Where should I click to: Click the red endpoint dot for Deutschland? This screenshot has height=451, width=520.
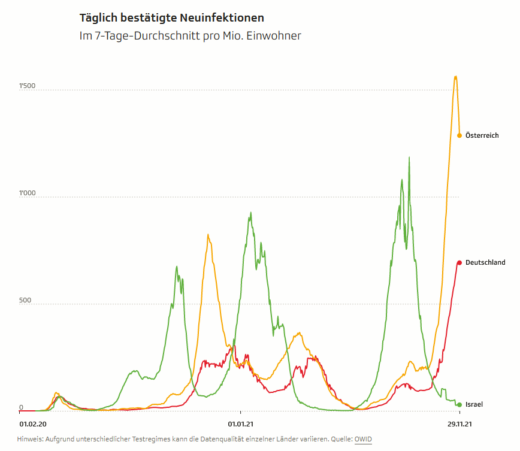[459, 262]
